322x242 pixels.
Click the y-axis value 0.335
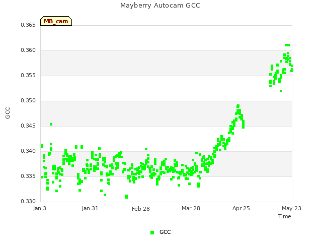tap(28, 176)
